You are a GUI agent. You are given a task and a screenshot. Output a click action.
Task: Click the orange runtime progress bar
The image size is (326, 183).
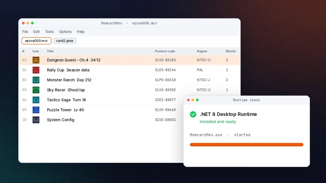click(x=247, y=145)
